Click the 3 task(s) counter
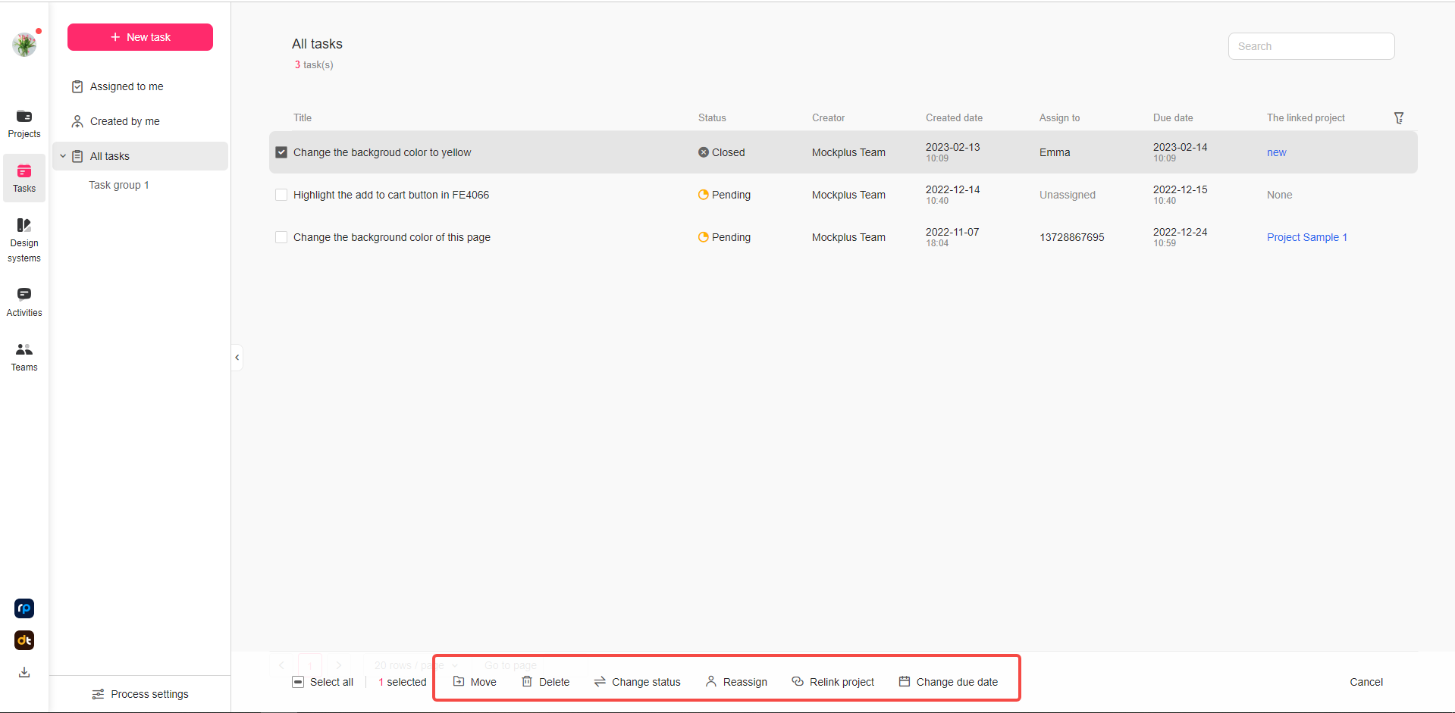1455x713 pixels. 314,64
